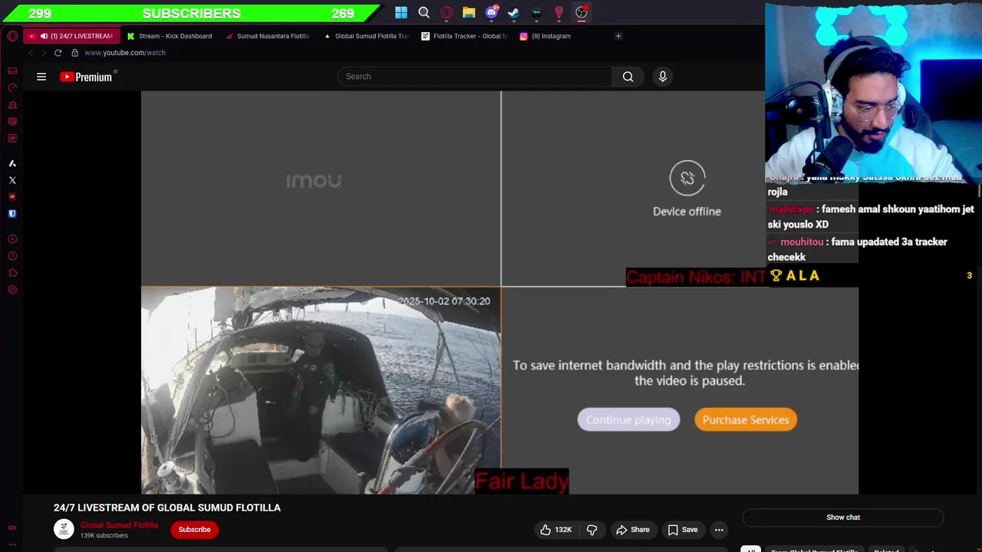Viewport: 982px width, 552px height.
Task: Open Discord from the taskbar
Action: pyautogui.click(x=492, y=12)
